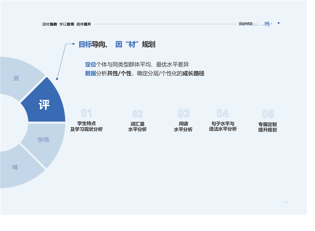Click the highlighted 评 segment
Image resolution: width=315 pixels, height=231 pixels.
(x=44, y=105)
